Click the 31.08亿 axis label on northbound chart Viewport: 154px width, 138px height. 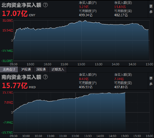tap(8, 20)
